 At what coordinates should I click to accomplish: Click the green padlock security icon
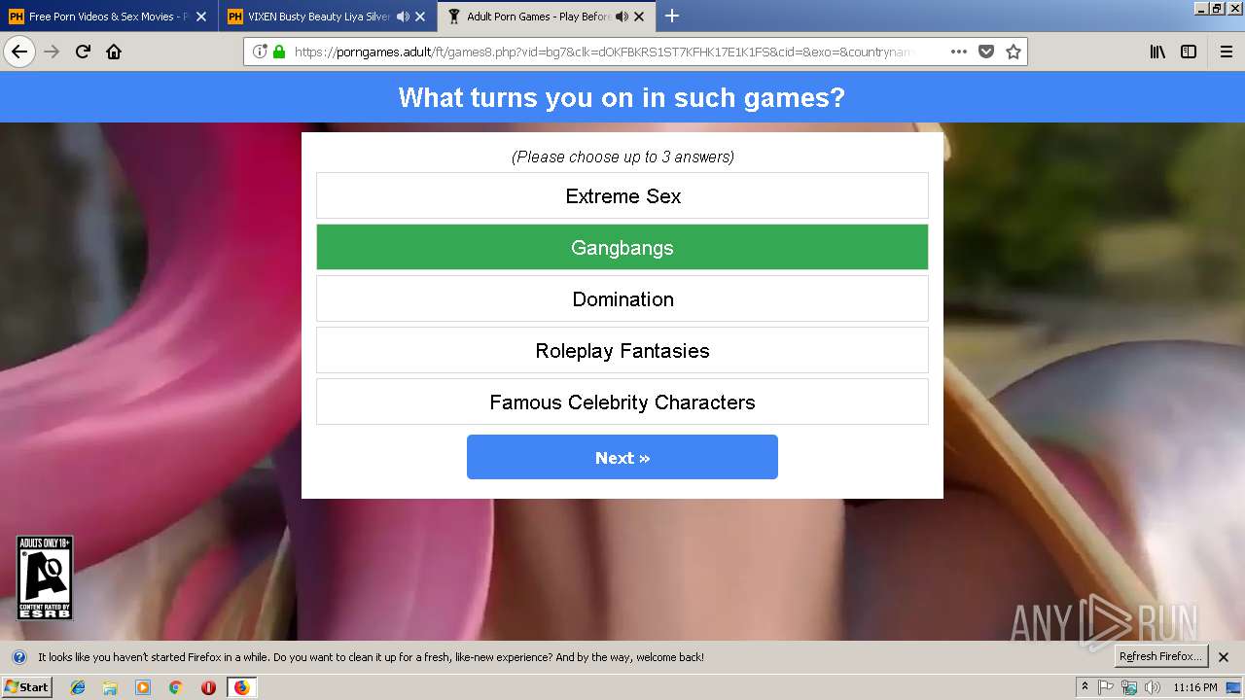click(x=279, y=52)
